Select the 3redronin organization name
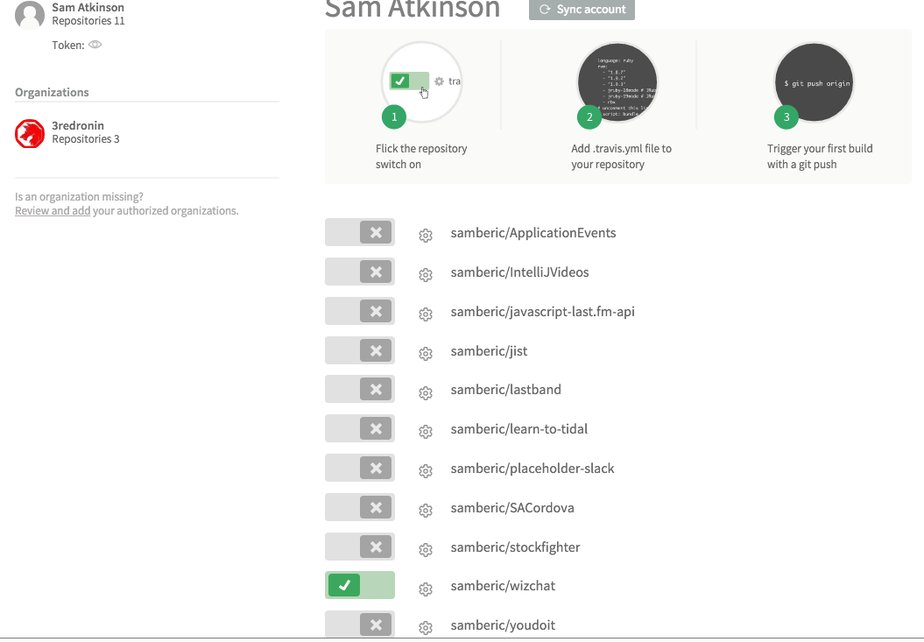This screenshot has width=924, height=642. (x=78, y=125)
